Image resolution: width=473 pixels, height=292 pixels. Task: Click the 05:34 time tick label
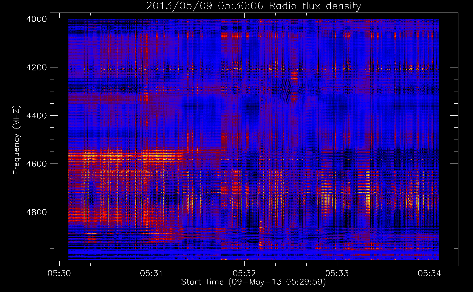pos(429,273)
